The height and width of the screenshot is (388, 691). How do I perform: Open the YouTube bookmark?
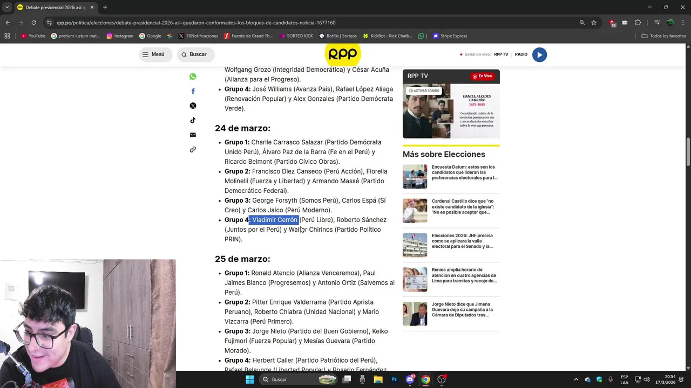[33, 36]
